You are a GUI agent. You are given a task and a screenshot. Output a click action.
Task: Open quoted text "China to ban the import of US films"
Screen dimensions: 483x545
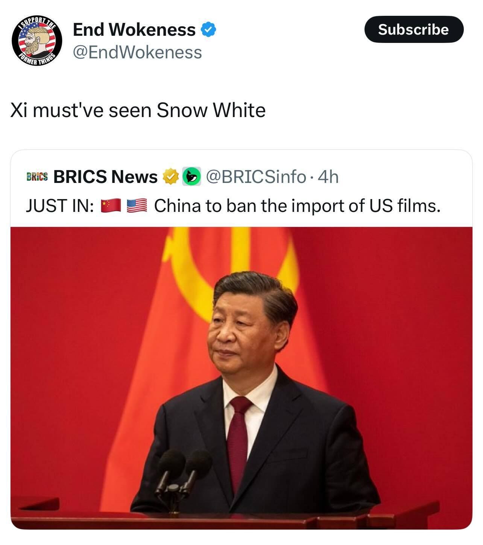(297, 206)
